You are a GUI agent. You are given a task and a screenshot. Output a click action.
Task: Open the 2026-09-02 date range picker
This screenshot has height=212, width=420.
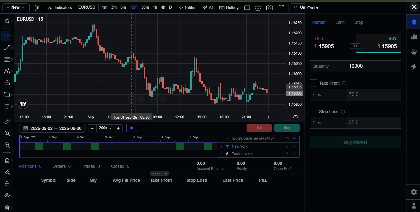point(52,128)
